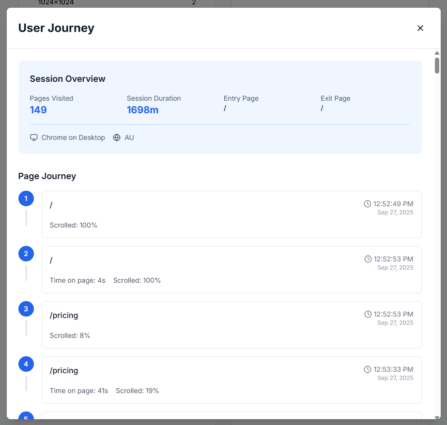Open the first journey entry card for /

pos(231,214)
